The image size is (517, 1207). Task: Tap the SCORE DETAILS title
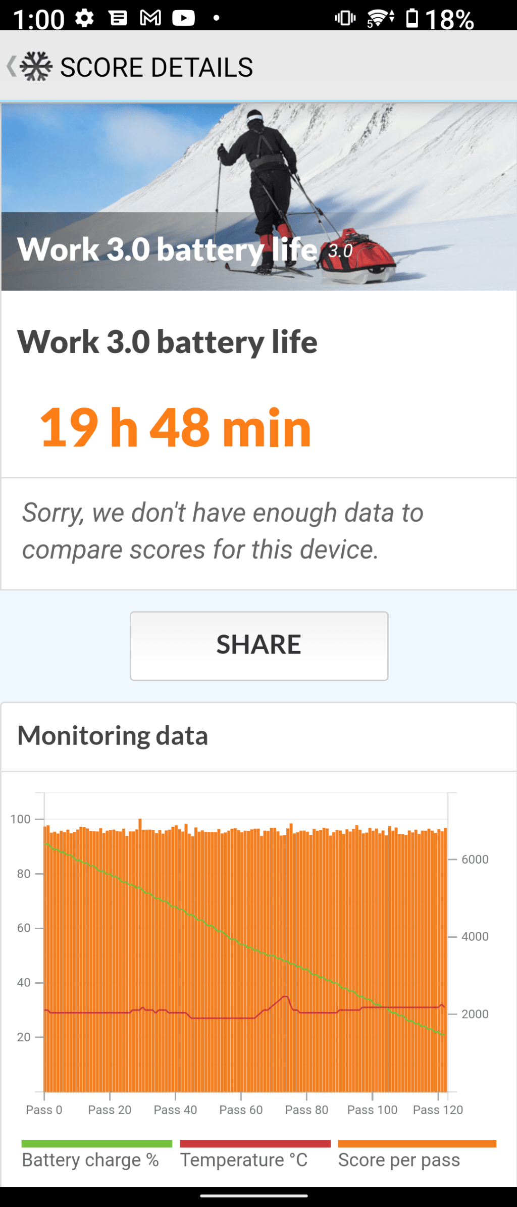coord(157,67)
